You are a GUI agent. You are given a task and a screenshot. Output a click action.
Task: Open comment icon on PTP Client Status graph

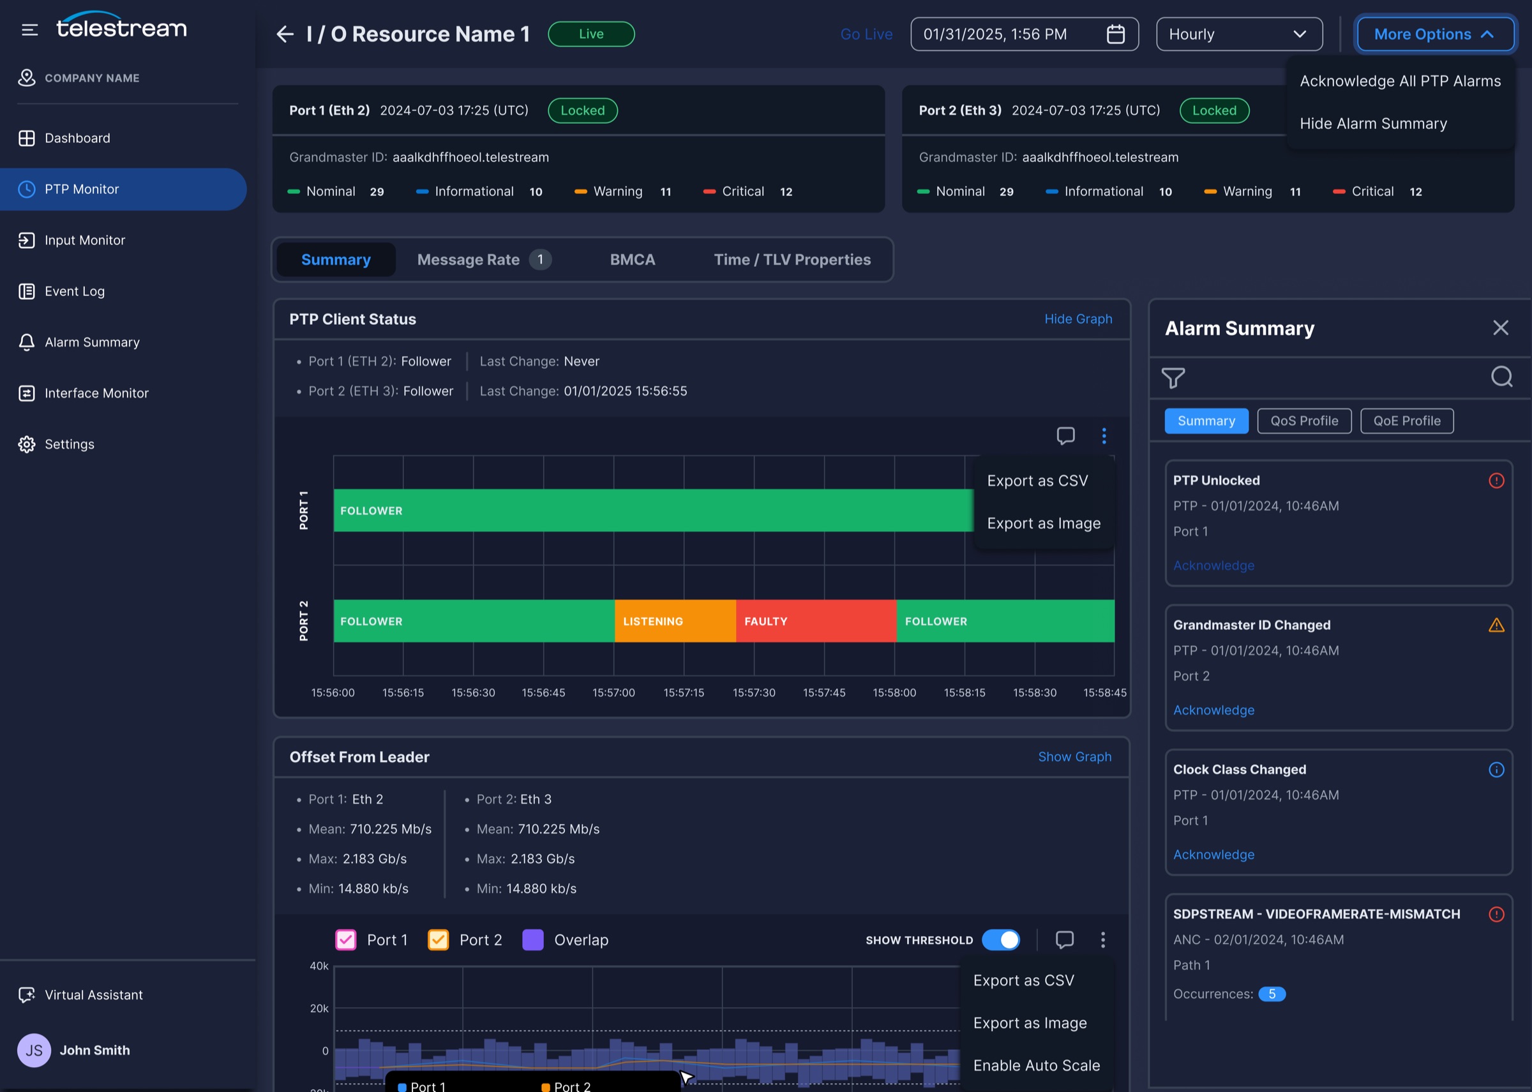coord(1065,436)
